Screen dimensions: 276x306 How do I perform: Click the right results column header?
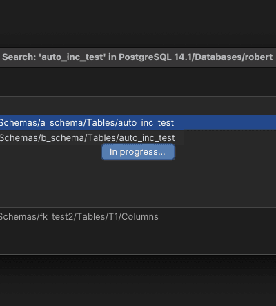(x=230, y=106)
